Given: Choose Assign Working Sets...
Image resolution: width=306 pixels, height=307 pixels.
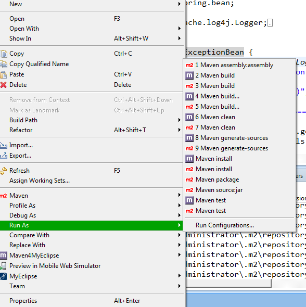Looking at the screenshot, I should tap(91, 181).
